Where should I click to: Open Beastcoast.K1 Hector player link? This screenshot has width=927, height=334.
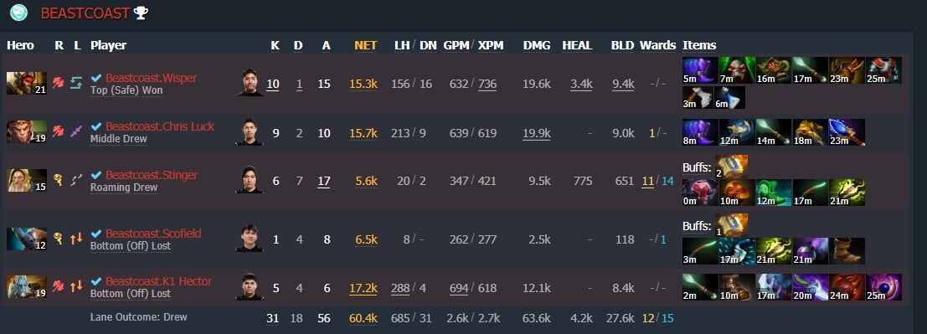[158, 281]
